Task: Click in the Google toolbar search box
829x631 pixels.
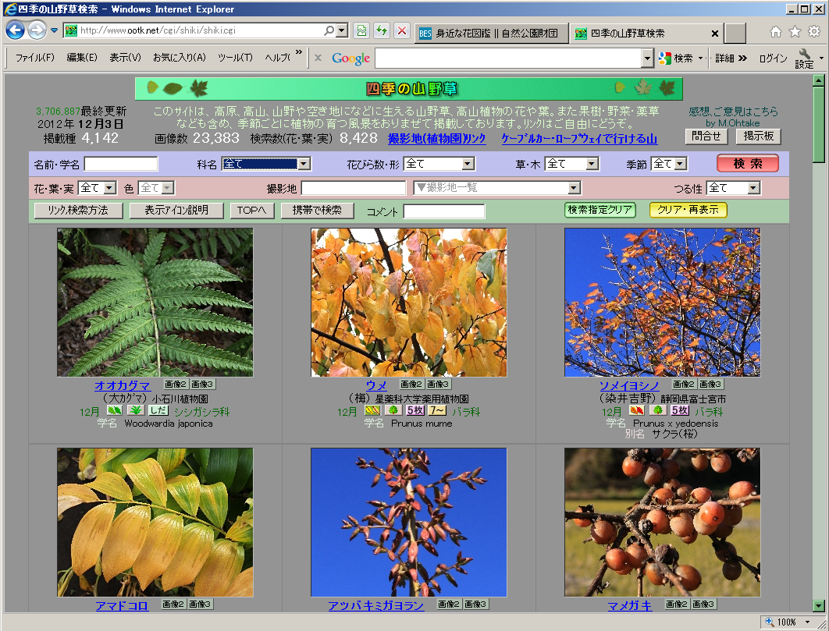Action: [509, 58]
